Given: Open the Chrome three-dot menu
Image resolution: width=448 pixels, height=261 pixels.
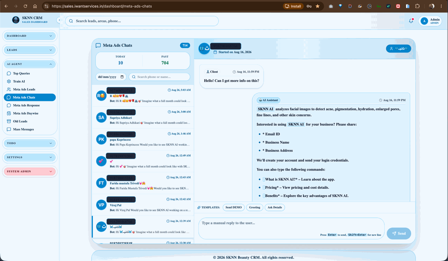Looking at the screenshot, I should click(442, 6).
